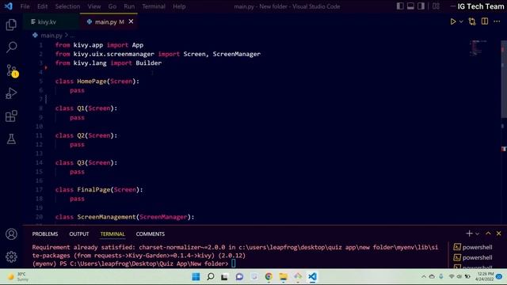The height and width of the screenshot is (285, 507).
Task: Maximize the panel with the up chevron
Action: (x=488, y=234)
